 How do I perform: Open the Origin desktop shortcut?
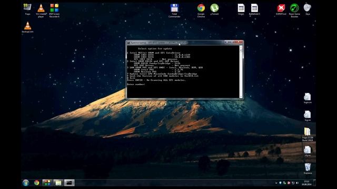(x=241, y=9)
